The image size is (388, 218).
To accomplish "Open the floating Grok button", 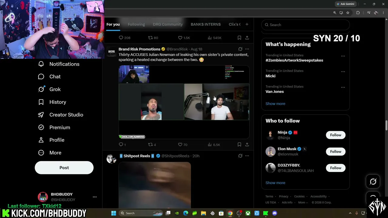I will click(373, 181).
